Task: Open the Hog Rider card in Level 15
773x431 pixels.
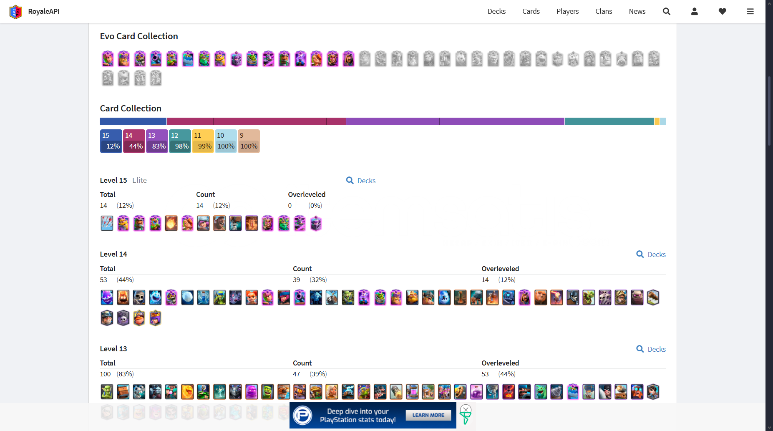Action: 219,223
